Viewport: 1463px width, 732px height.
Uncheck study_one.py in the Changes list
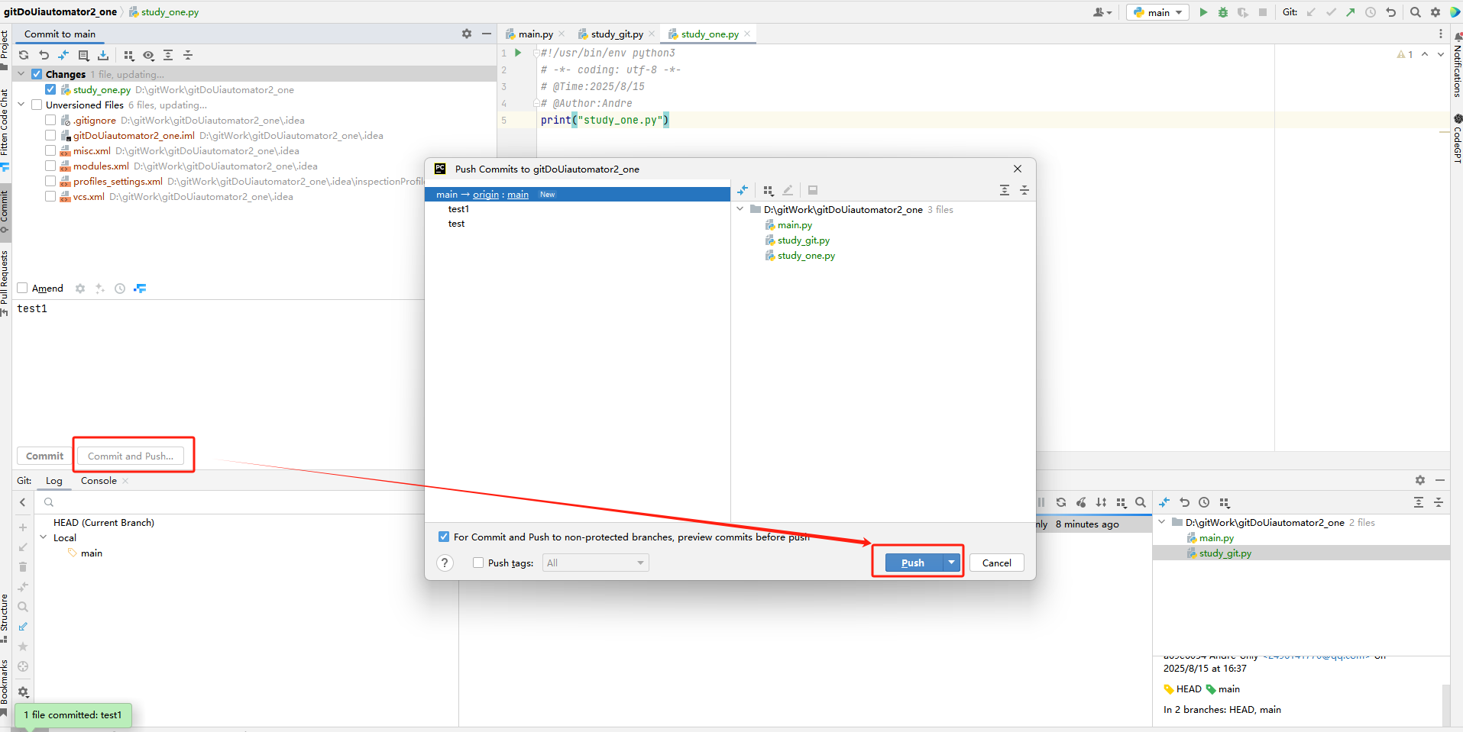50,89
